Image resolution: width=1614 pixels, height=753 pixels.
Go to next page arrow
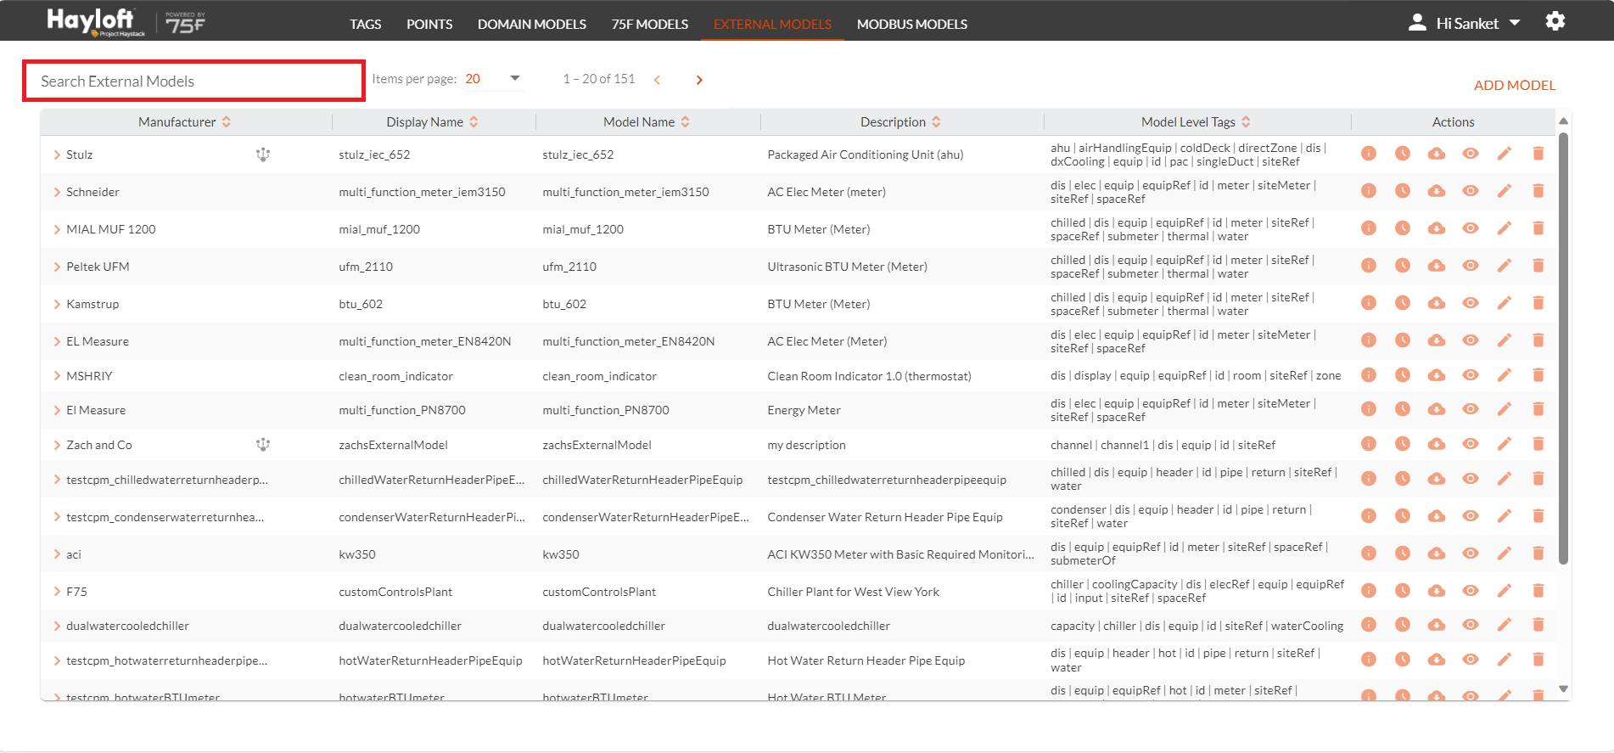click(x=699, y=80)
